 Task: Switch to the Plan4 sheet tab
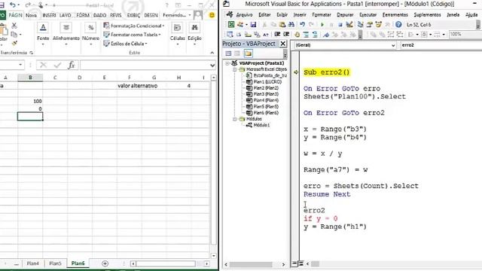[x=32, y=263]
